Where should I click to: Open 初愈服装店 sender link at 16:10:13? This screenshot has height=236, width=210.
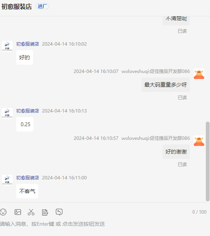tap(28, 111)
